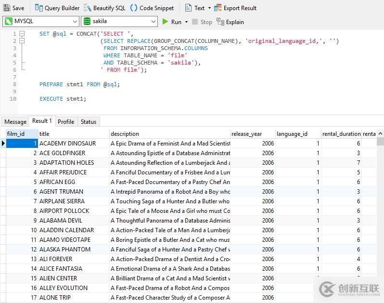Place cursor on 'PREPARE stmt1 FROM @sql;' line

[x=79, y=84]
